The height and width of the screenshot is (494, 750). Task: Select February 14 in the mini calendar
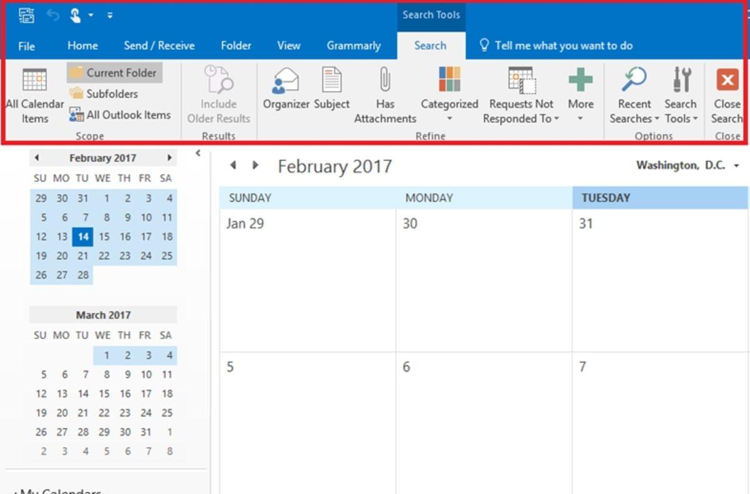pyautogui.click(x=82, y=237)
